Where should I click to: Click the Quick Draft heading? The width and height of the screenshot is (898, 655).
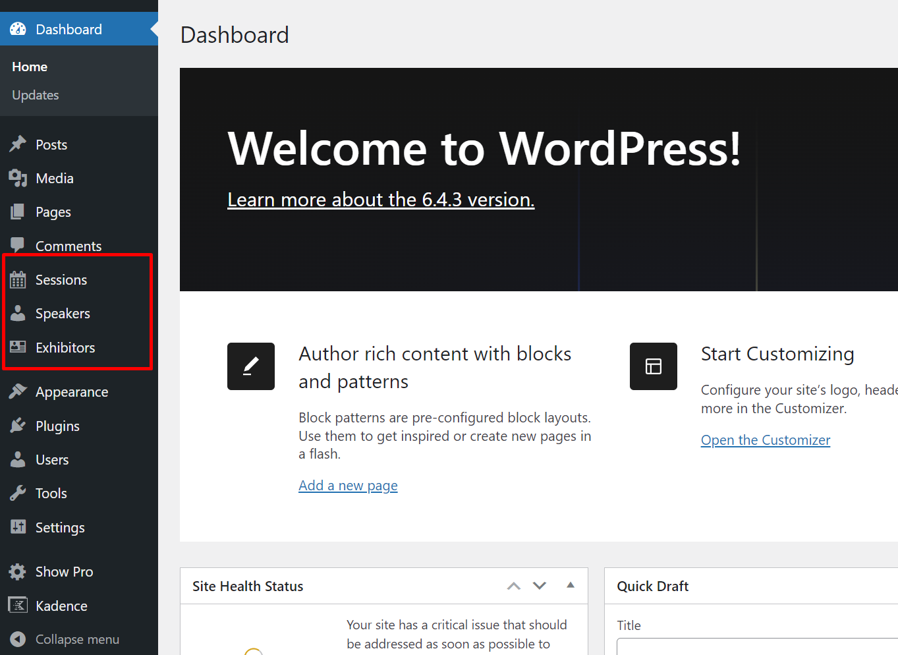point(652,586)
